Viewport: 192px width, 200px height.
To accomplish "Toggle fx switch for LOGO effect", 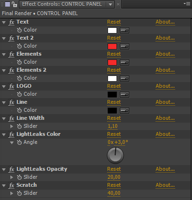I will (x=11, y=86).
